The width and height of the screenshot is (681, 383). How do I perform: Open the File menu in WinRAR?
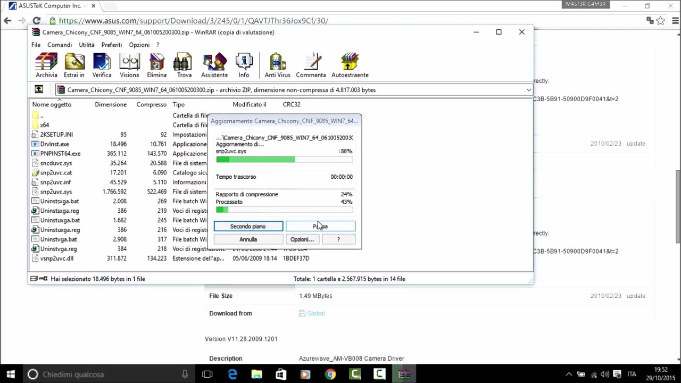pyautogui.click(x=36, y=45)
